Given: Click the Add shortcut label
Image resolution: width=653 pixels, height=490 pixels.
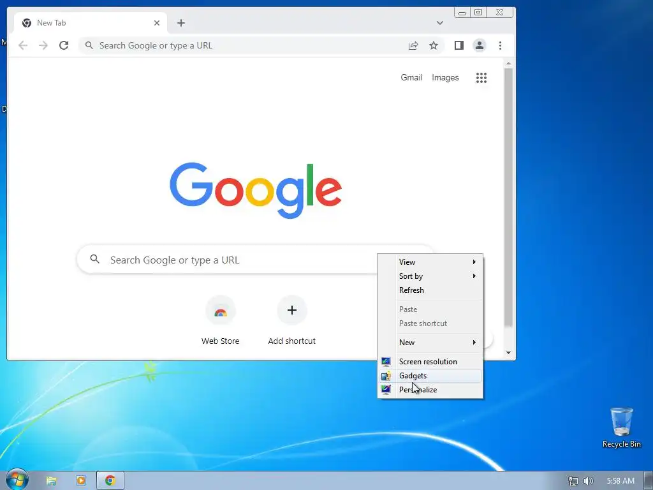Looking at the screenshot, I should point(292,341).
